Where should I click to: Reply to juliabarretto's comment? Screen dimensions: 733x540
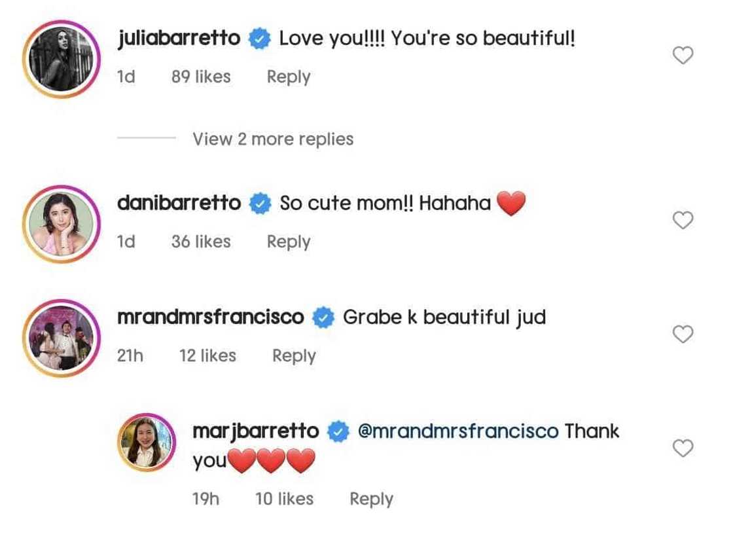click(288, 77)
